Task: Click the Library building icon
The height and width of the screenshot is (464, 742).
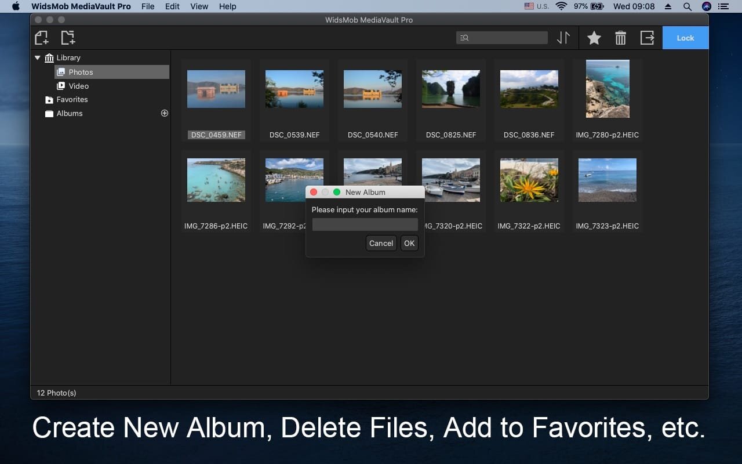Action: point(49,58)
